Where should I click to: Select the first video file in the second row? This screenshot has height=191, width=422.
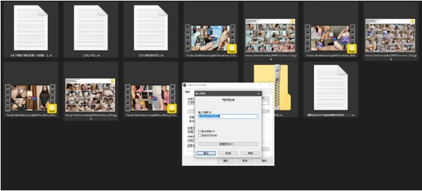30,98
